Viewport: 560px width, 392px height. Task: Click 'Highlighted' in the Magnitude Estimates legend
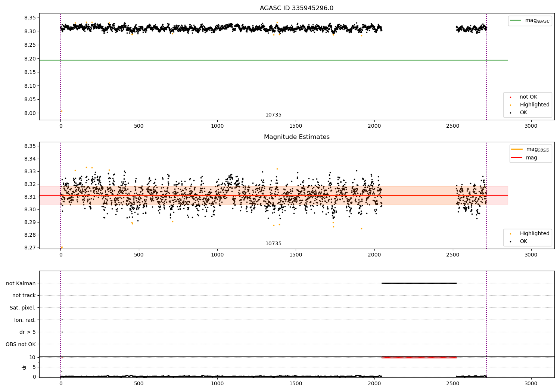(534, 233)
